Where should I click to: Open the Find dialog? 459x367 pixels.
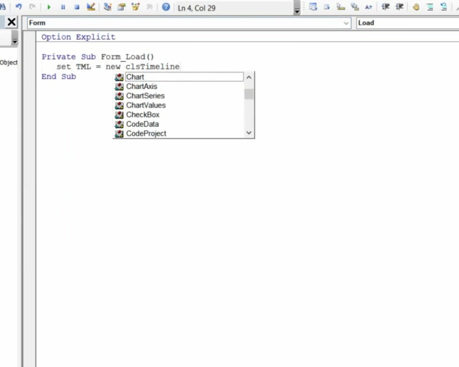[x=3, y=7]
